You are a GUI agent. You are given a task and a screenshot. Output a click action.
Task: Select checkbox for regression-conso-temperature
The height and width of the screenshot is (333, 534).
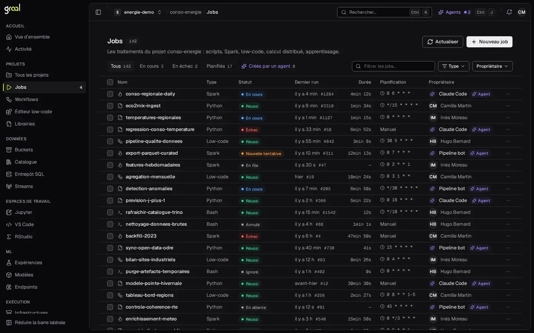pos(110,129)
